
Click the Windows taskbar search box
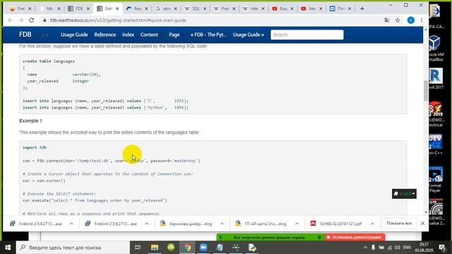73,248
